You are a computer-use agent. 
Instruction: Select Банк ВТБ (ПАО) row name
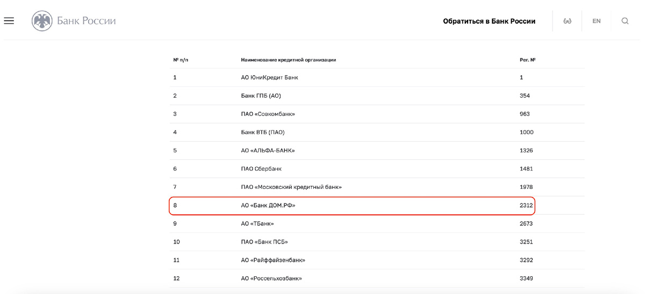tap(263, 133)
